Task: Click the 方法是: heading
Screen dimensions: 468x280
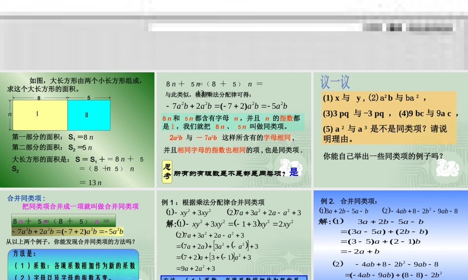Action: [24, 253]
